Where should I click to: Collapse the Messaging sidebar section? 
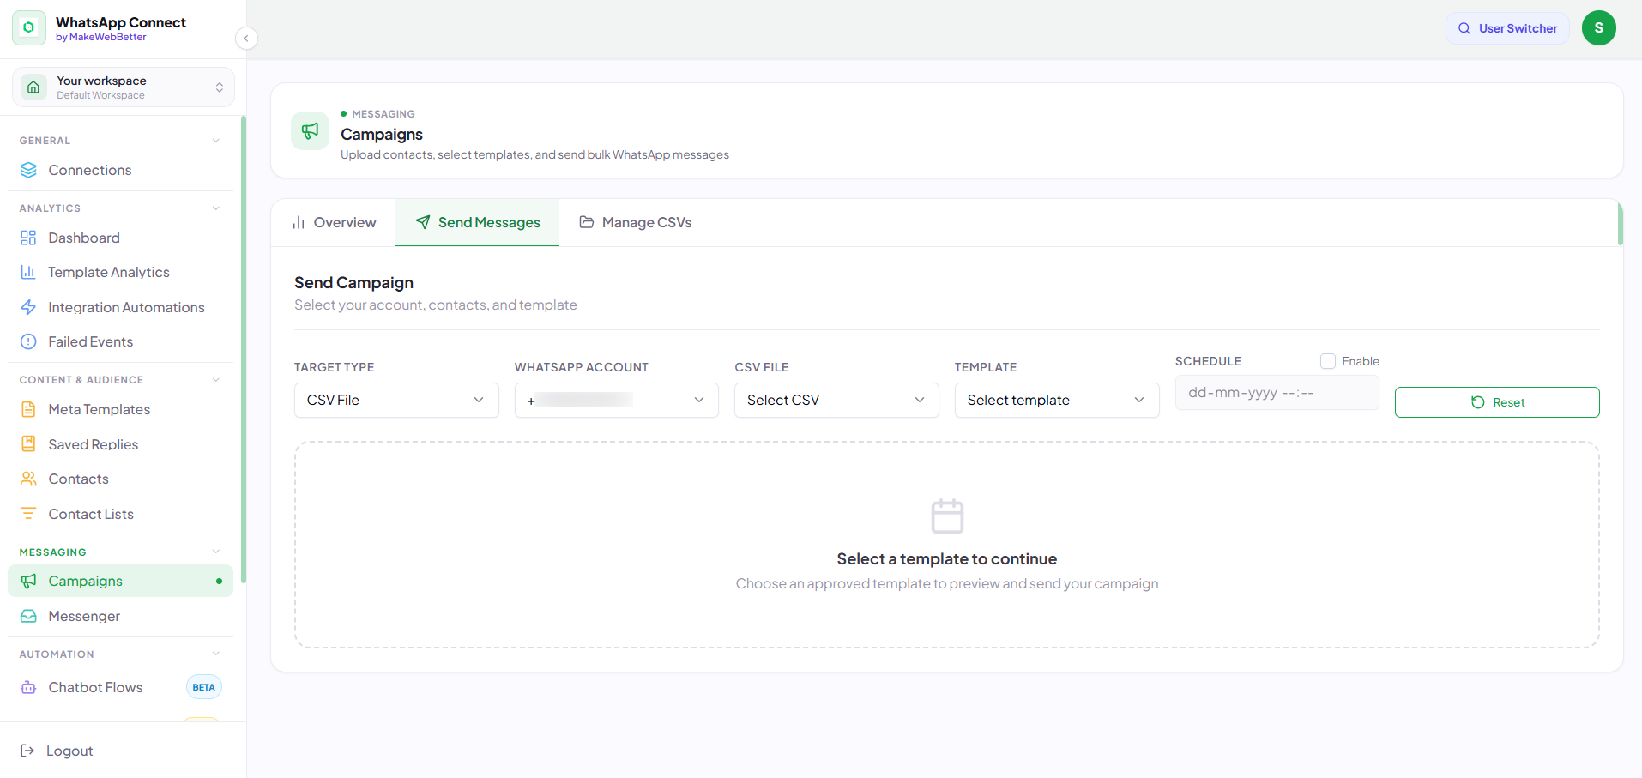[x=216, y=552]
